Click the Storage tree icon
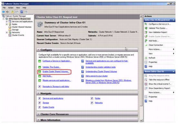Image resolution: width=186 pixels, height=124 pixels. 10,30
